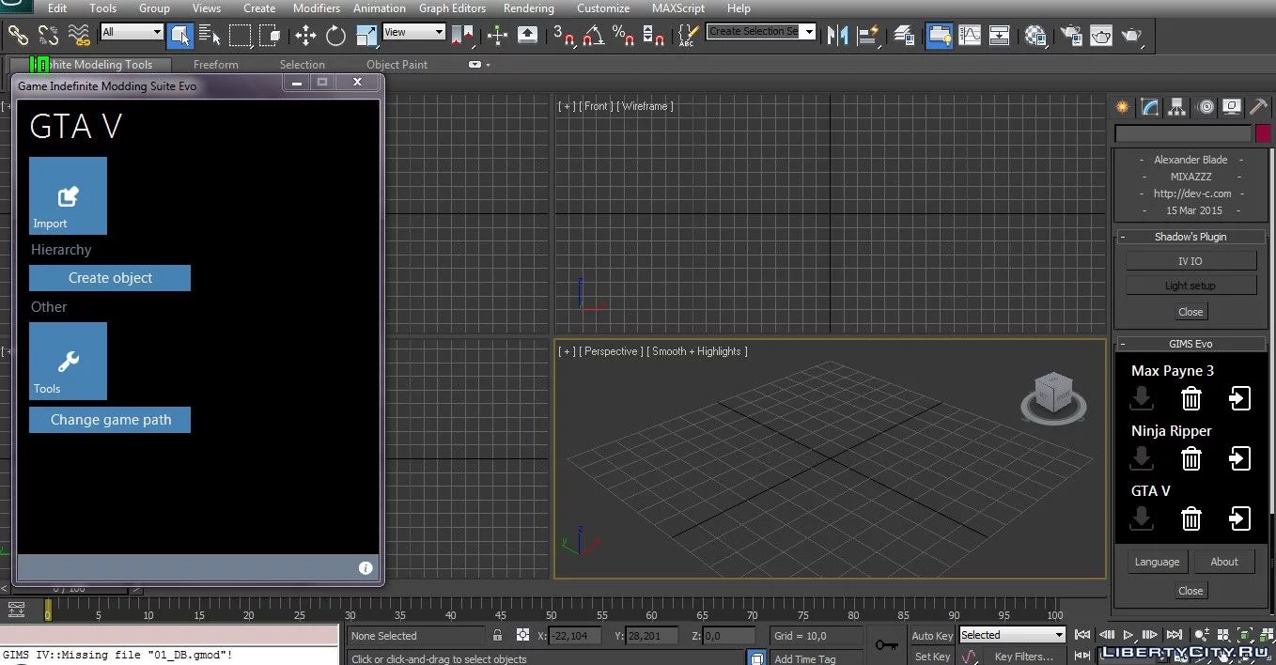This screenshot has width=1276, height=665.
Task: Click the Mirror tool icon
Action: [836, 36]
